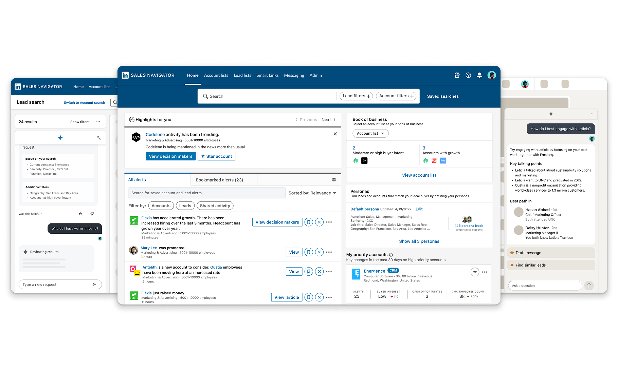
Task: Dismiss the Mary Lee promoted alert
Action: [x=319, y=252]
